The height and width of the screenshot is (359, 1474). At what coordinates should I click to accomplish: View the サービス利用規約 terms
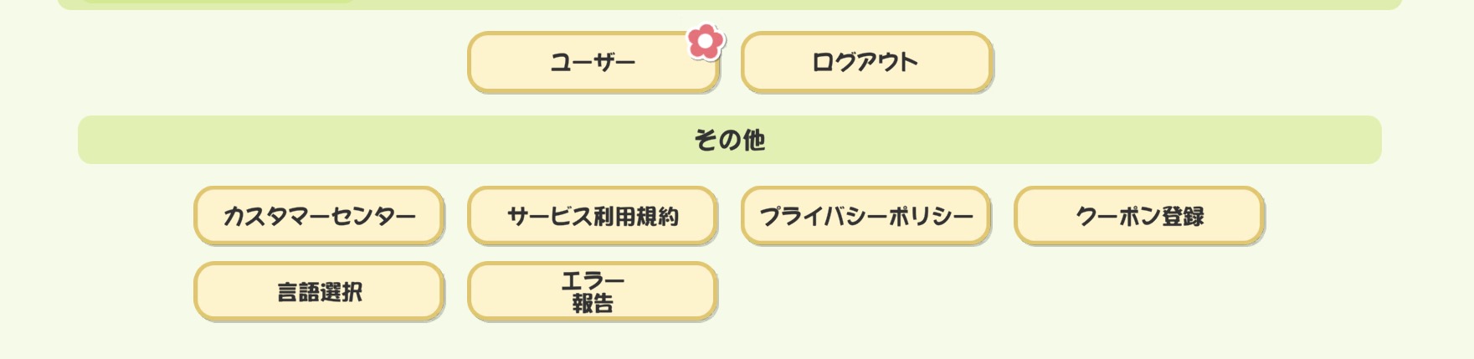[593, 216]
